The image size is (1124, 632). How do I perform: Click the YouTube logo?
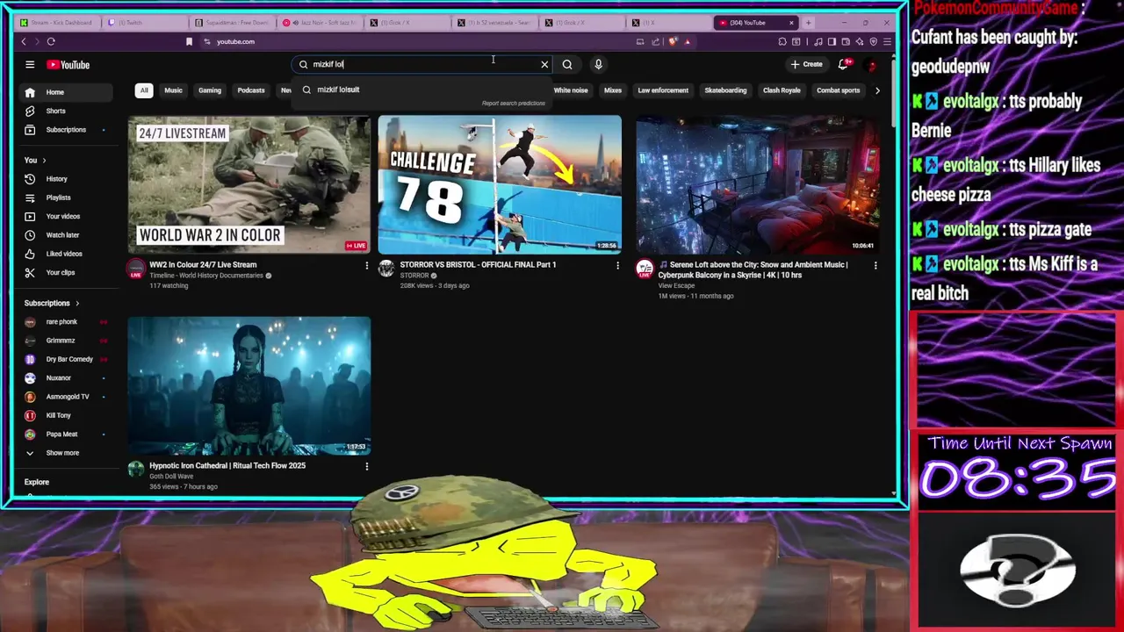pos(68,64)
